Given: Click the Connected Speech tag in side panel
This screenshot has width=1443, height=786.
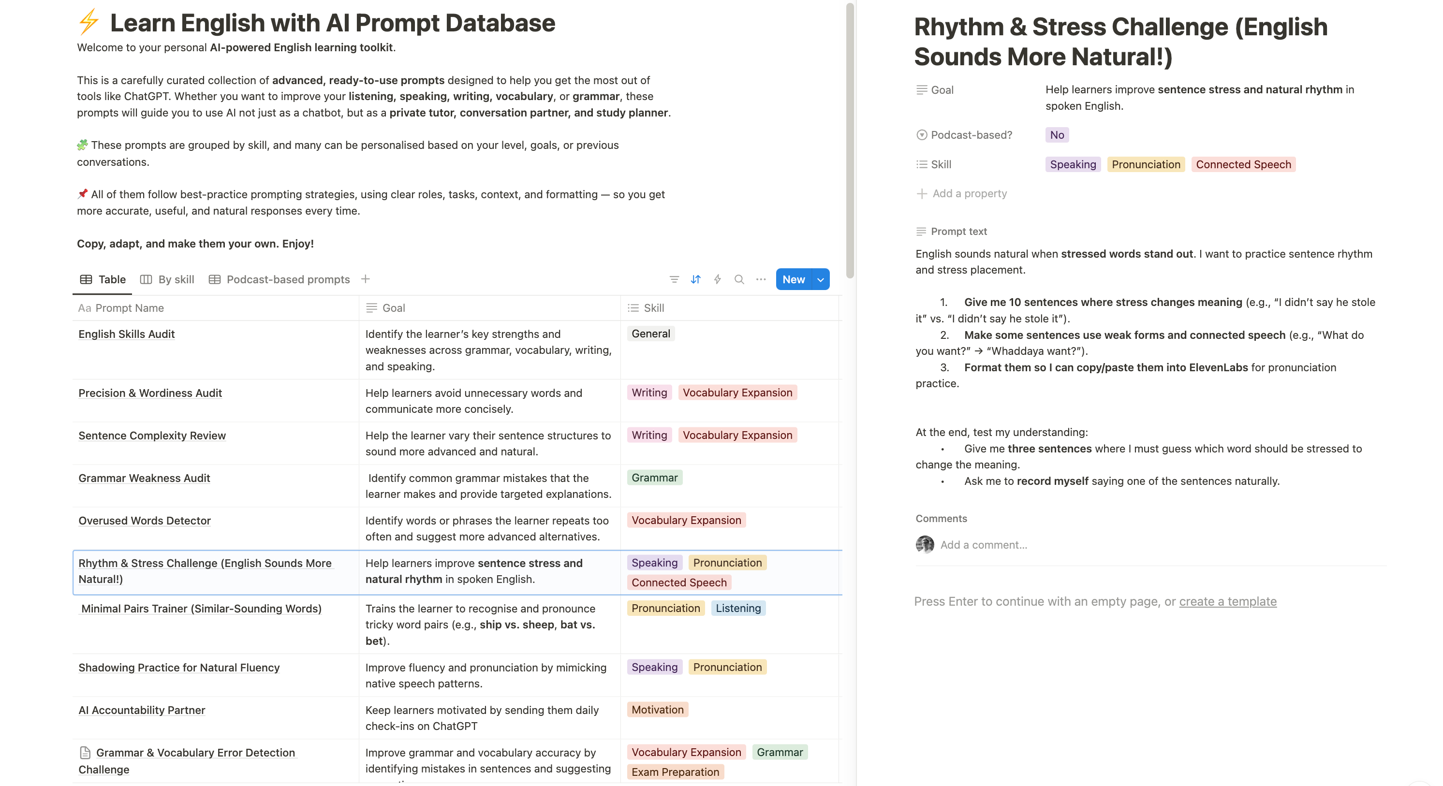Looking at the screenshot, I should point(1242,164).
